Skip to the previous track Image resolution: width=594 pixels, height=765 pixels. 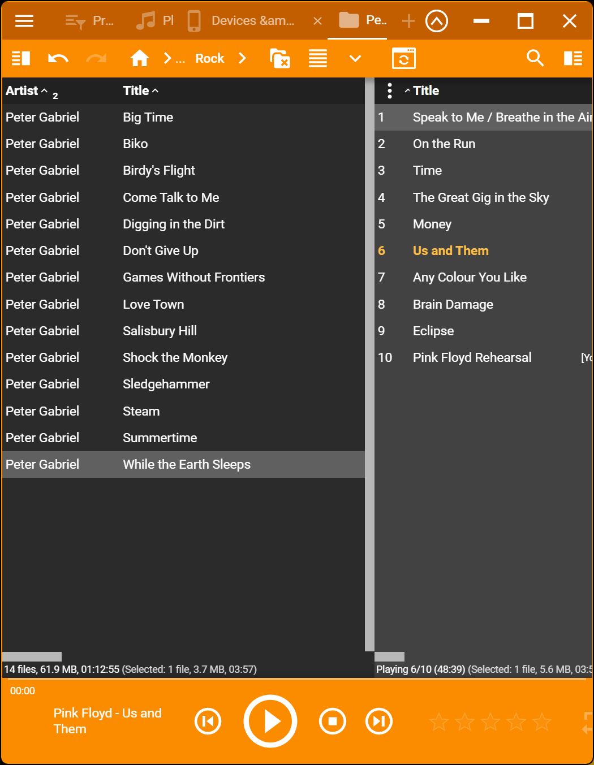click(208, 721)
